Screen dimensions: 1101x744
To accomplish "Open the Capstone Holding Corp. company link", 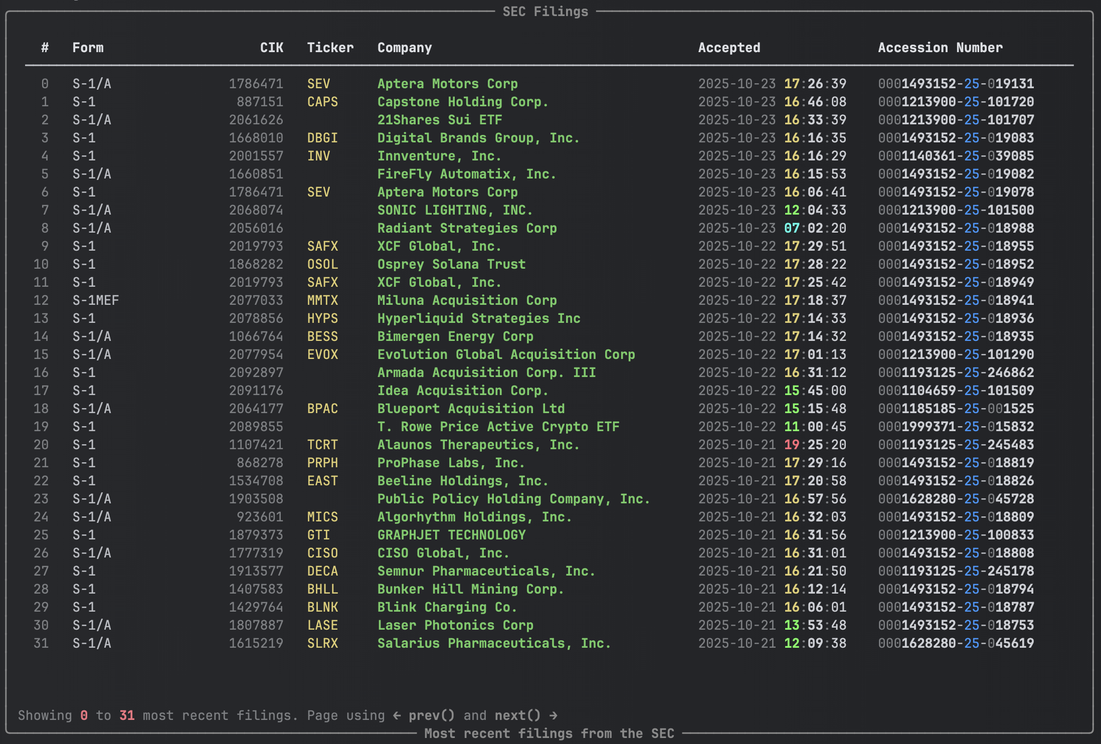I will click(462, 102).
